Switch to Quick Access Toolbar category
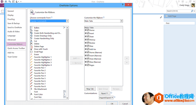Screen dimensions: 196x105 coord(16,48)
